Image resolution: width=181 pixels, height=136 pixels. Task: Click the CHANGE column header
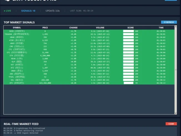pos(73,28)
